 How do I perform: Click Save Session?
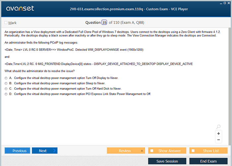pyautogui.click(x=167, y=161)
